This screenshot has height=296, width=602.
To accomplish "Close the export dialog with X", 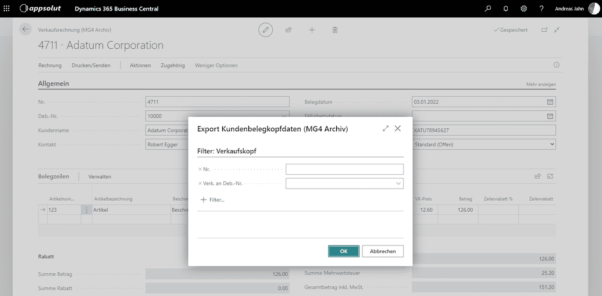I will click(x=398, y=129).
